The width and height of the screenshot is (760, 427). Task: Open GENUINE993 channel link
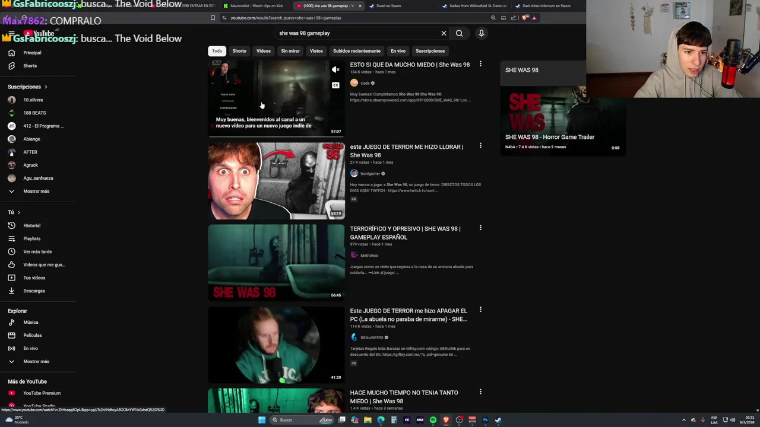[x=371, y=337]
